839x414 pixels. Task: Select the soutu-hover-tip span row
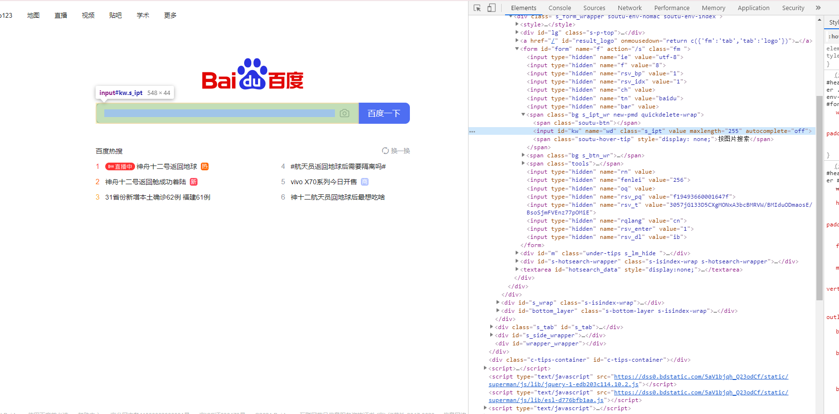(x=653, y=139)
